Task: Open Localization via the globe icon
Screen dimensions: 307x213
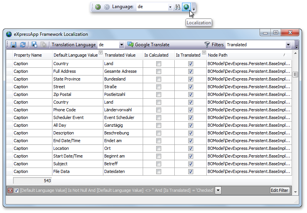Action: click(x=186, y=7)
